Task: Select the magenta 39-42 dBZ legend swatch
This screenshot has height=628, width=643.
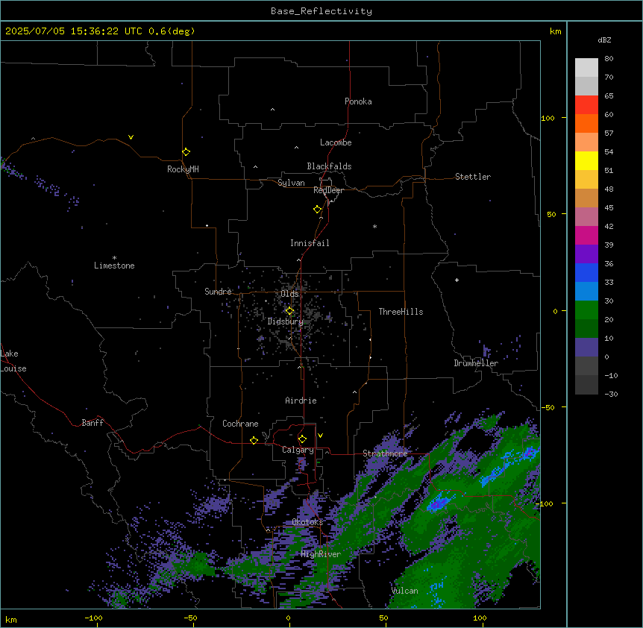Action: (586, 235)
